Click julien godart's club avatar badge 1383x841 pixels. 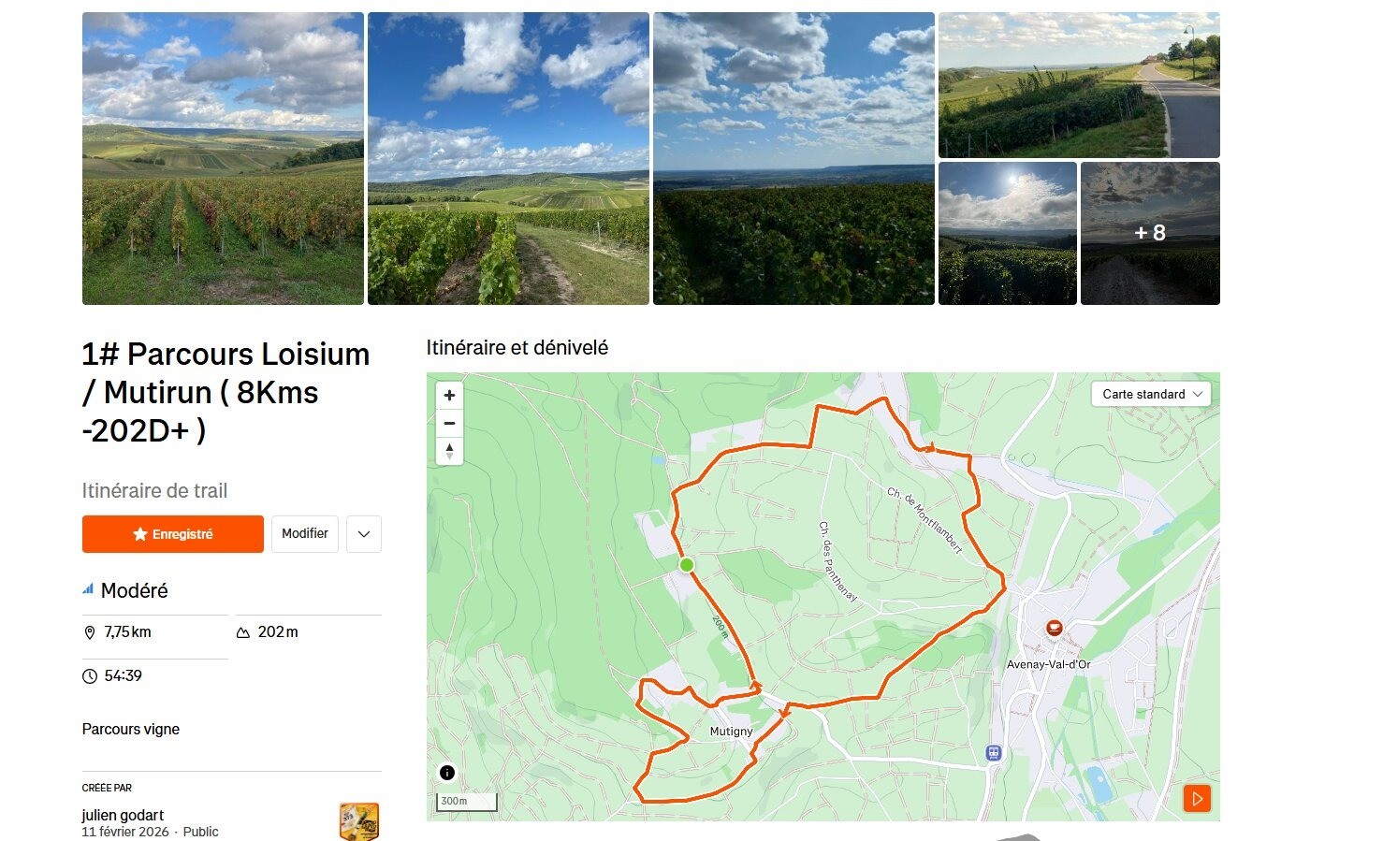click(x=359, y=821)
